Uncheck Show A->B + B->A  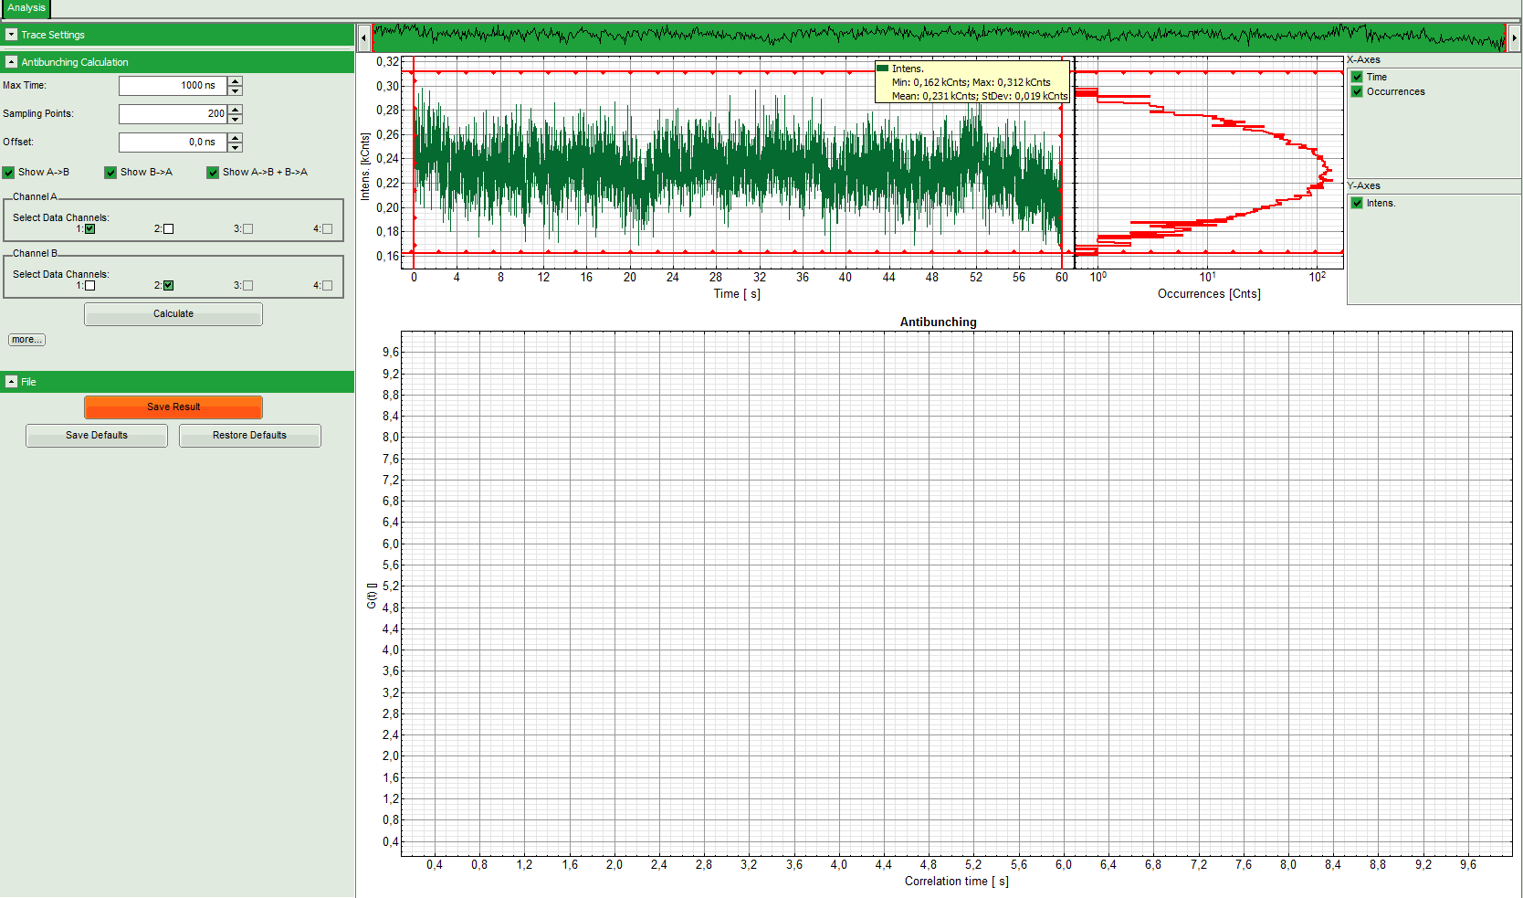tap(213, 173)
